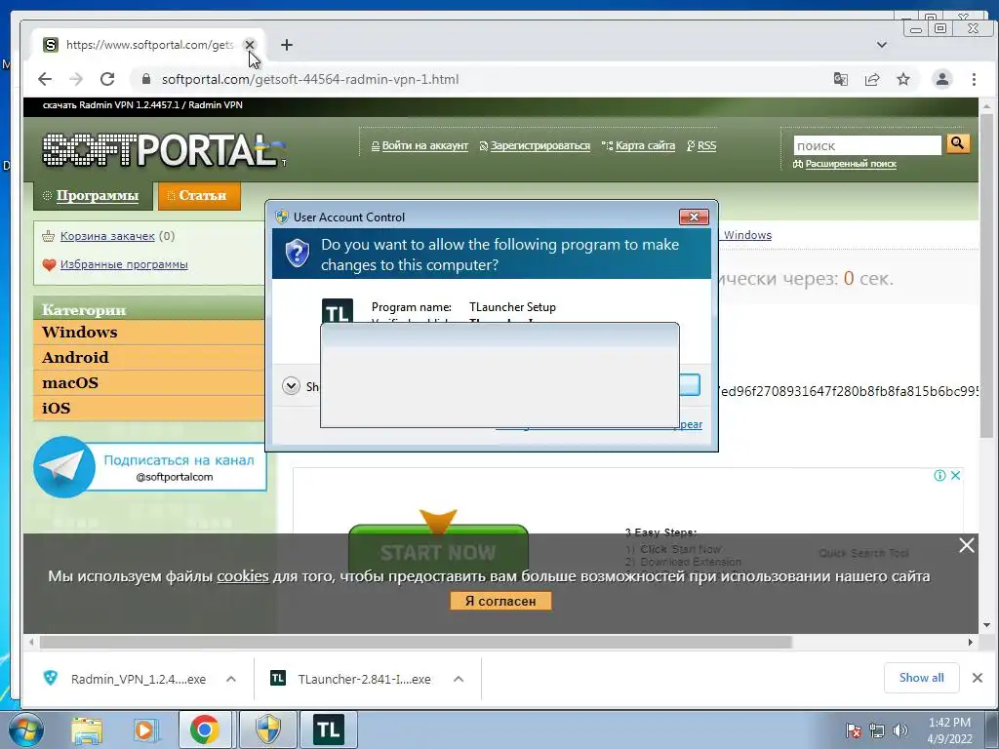Open the translate page icon in the address bar

(x=840, y=79)
